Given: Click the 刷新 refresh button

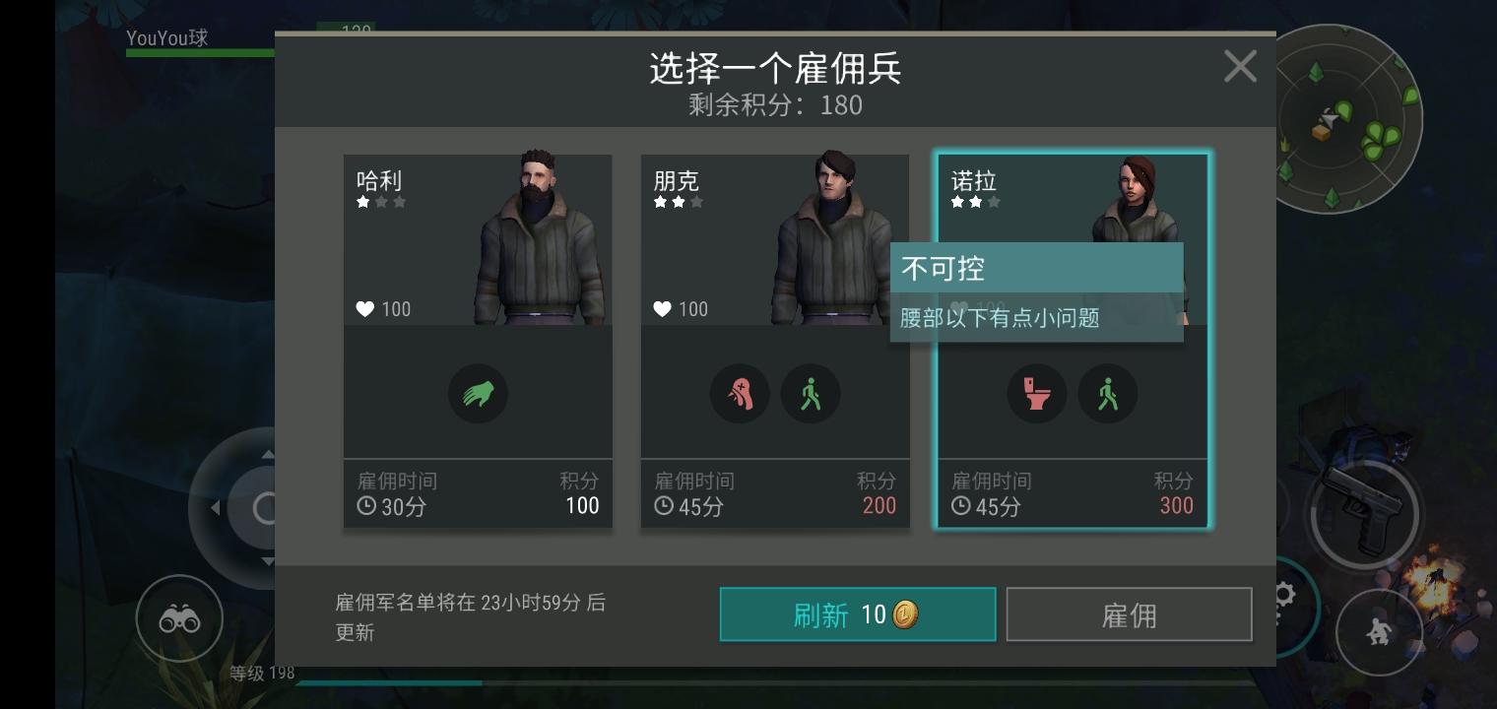Looking at the screenshot, I should tap(858, 614).
